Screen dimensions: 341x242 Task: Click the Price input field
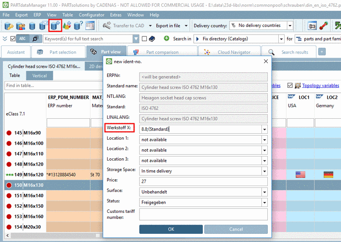(203, 181)
